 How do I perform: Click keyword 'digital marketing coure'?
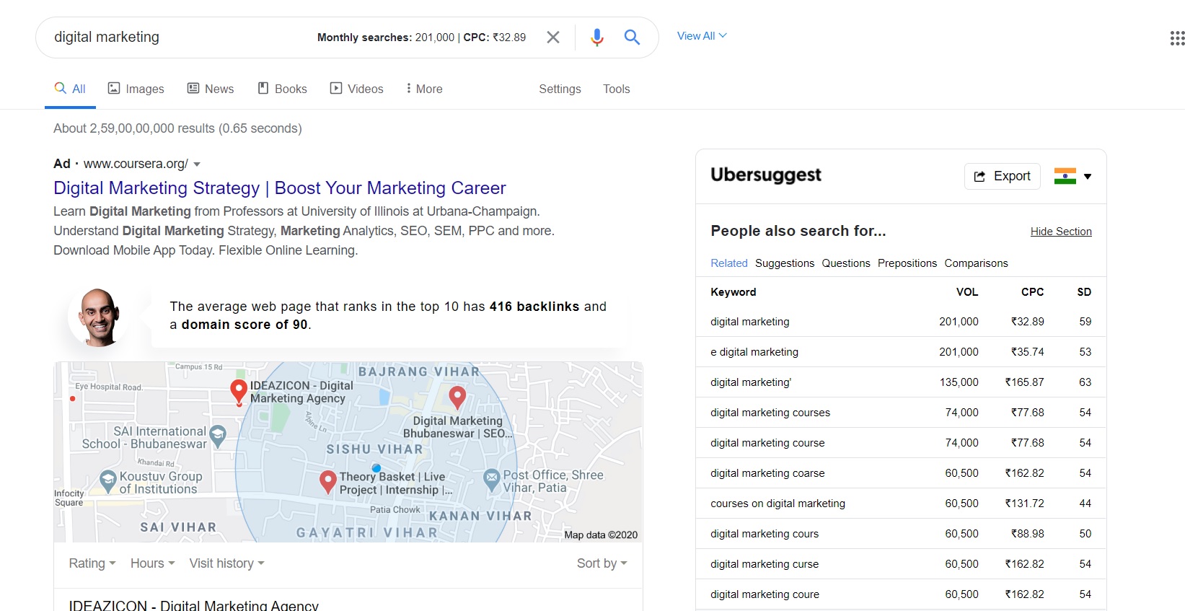pyautogui.click(x=765, y=594)
